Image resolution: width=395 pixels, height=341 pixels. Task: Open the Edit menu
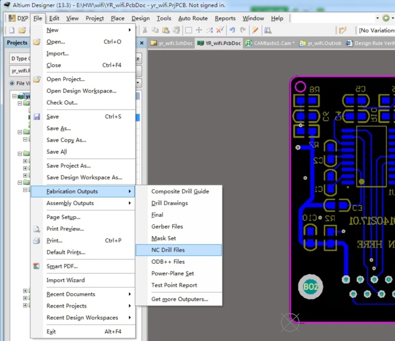coord(54,18)
